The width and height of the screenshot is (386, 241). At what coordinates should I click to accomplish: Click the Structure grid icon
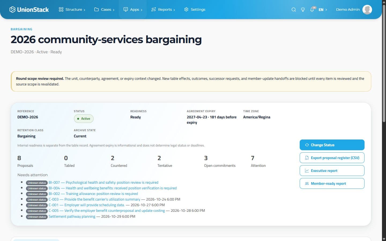click(x=61, y=9)
